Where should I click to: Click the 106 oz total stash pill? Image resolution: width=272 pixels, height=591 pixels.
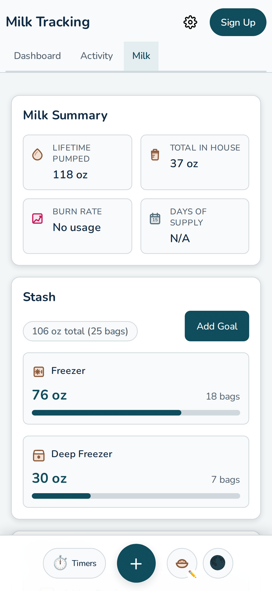pos(80,331)
